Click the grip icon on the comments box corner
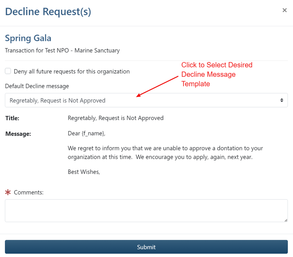This screenshot has width=293, height=257. [286, 220]
